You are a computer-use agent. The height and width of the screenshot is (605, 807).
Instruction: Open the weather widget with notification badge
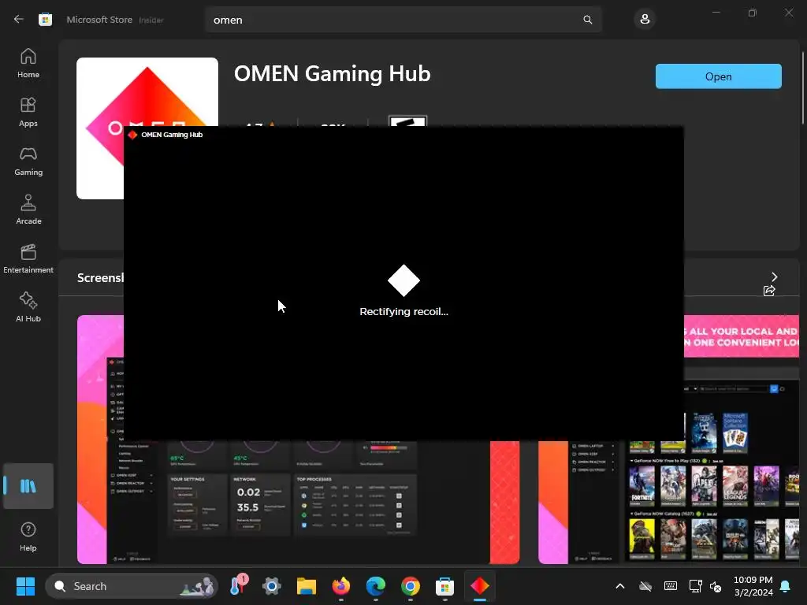click(239, 586)
